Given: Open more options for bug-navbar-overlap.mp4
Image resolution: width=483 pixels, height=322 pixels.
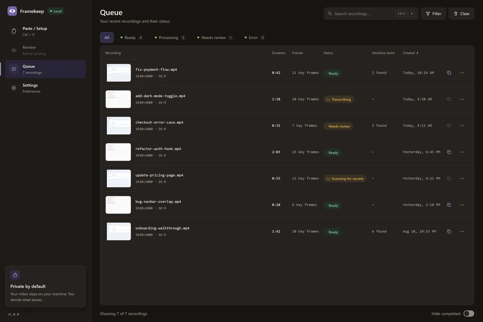Looking at the screenshot, I should [462, 205].
